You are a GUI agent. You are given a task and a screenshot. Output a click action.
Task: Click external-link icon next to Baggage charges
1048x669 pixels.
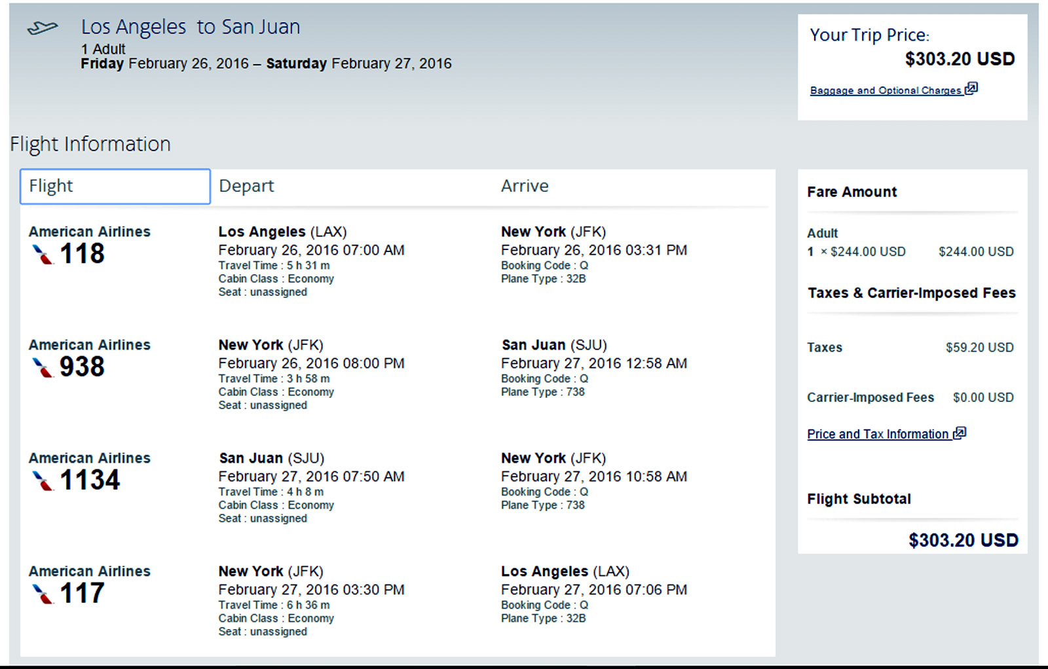pyautogui.click(x=971, y=88)
